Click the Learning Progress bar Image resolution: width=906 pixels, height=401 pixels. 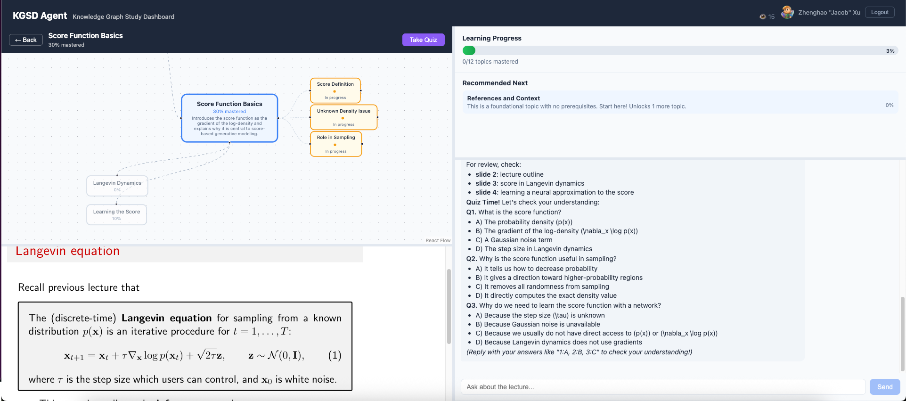(x=680, y=51)
